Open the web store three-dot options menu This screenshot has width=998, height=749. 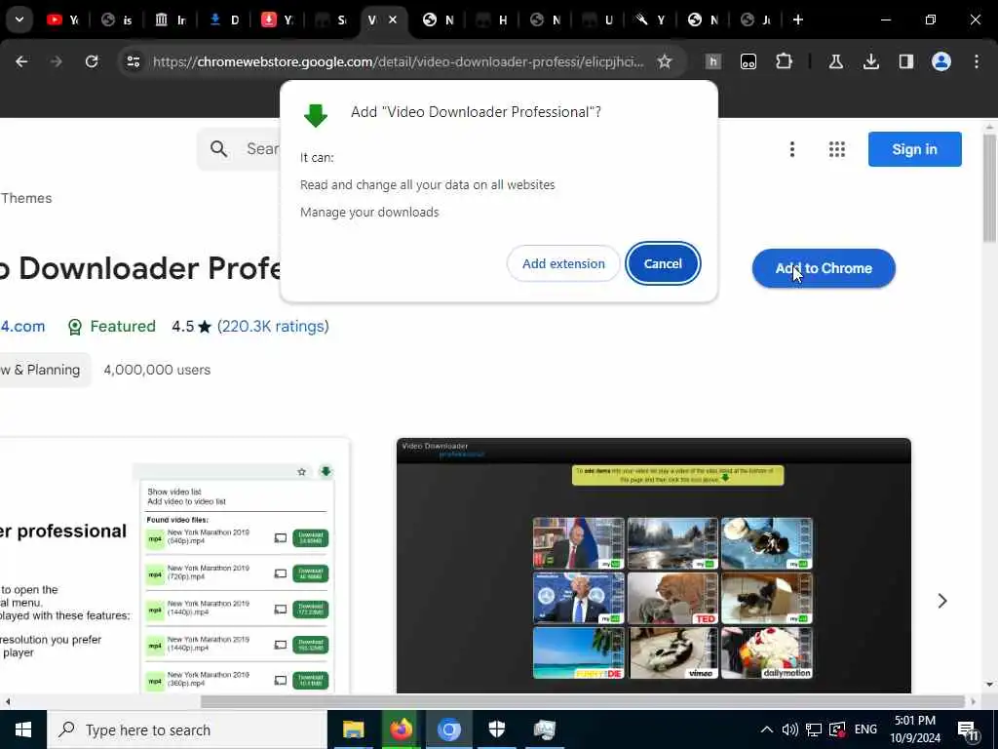(791, 149)
